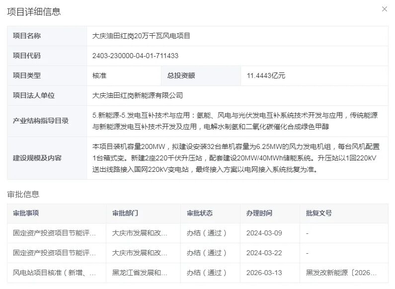This screenshot has width=395, height=289.
Task: Click the 项目法人单位 row label
Action: coord(34,95)
